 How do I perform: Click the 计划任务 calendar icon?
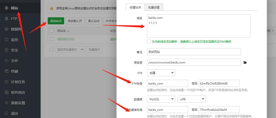click(7, 82)
